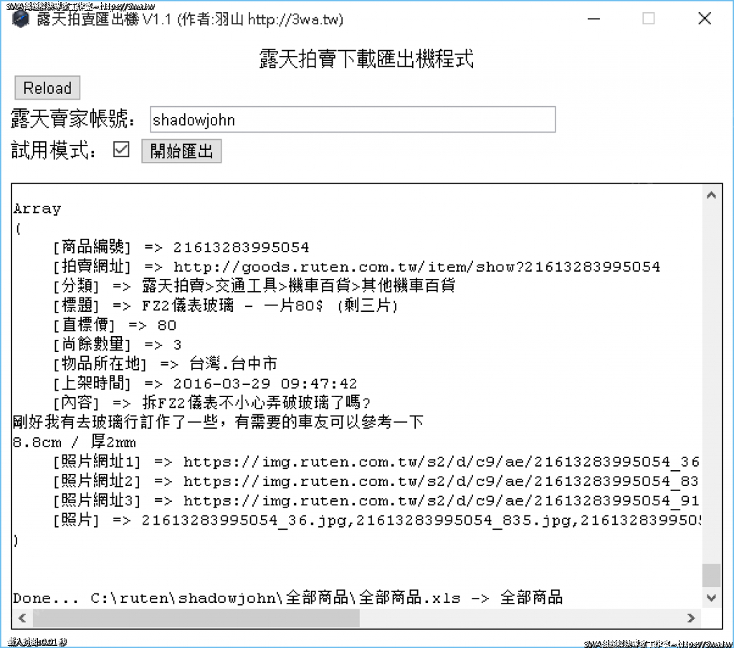Click the vertical scrollbar up arrow
This screenshot has height=648, width=734.
point(710,195)
